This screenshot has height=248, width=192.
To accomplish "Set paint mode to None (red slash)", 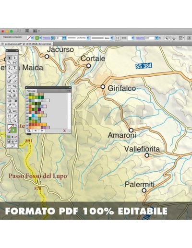I will [15, 137].
